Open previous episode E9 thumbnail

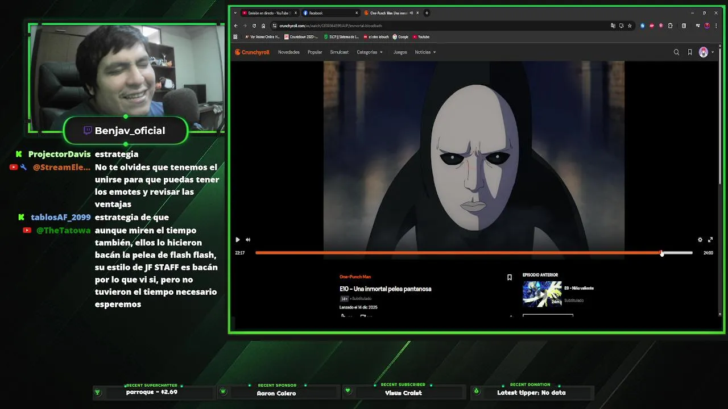542,294
